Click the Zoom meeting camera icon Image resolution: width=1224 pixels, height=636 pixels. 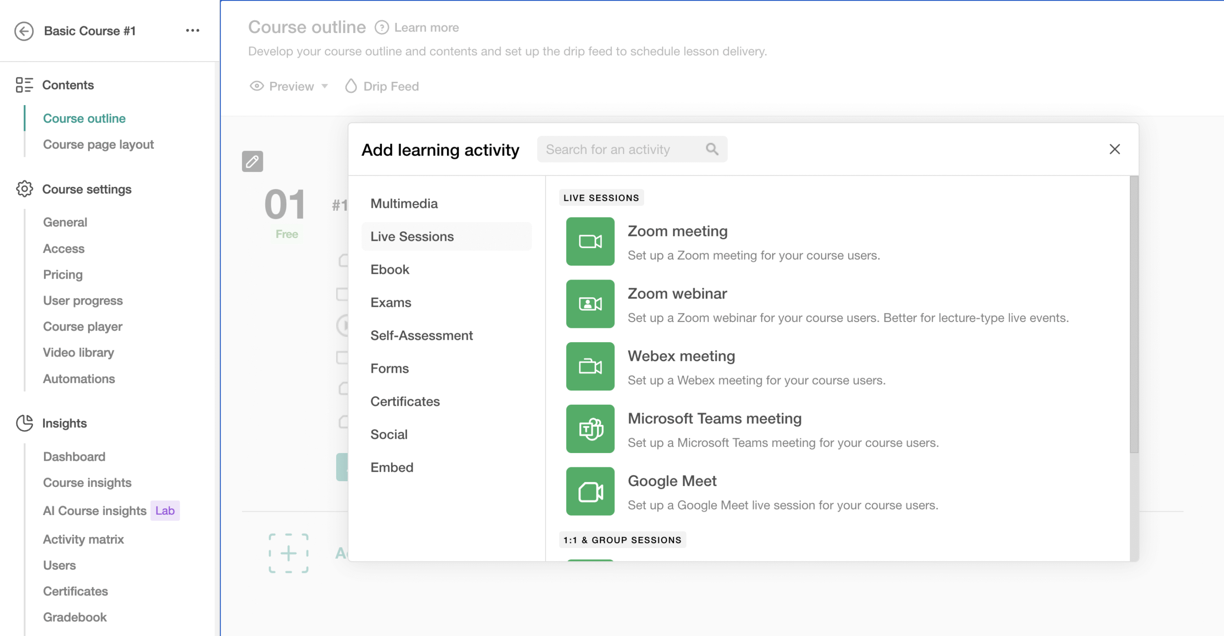(x=590, y=241)
